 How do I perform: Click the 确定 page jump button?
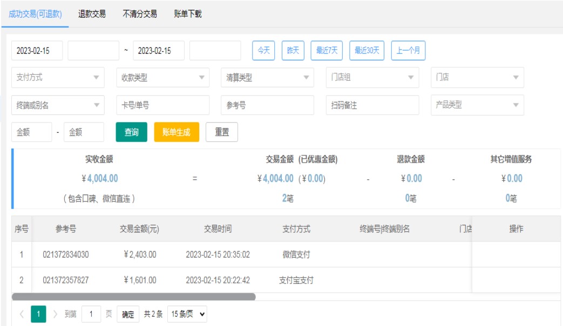[128, 314]
